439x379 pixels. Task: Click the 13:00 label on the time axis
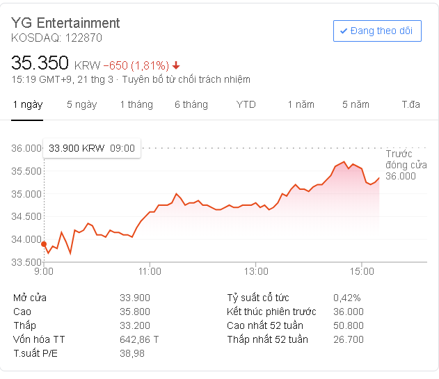[x=256, y=271]
